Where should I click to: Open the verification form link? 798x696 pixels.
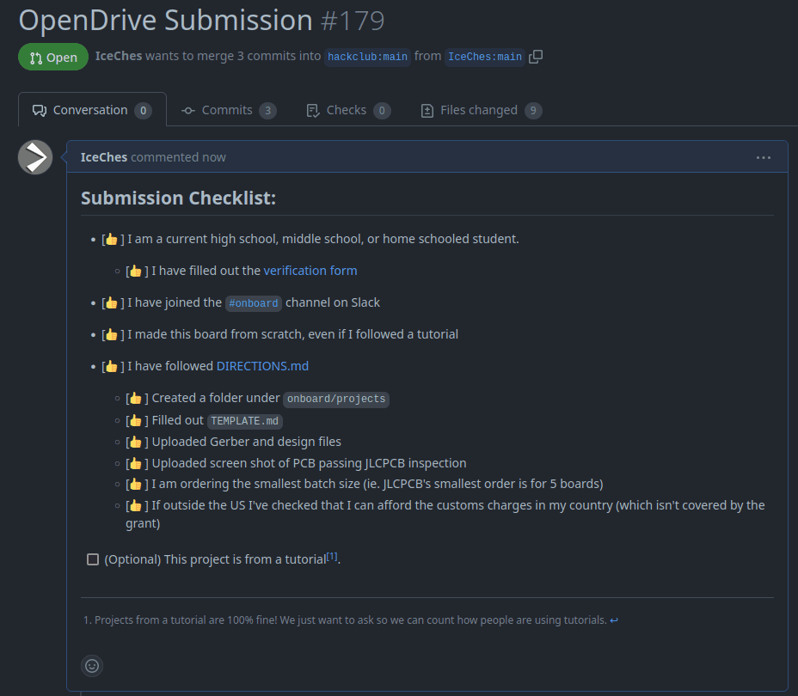pyautogui.click(x=310, y=271)
